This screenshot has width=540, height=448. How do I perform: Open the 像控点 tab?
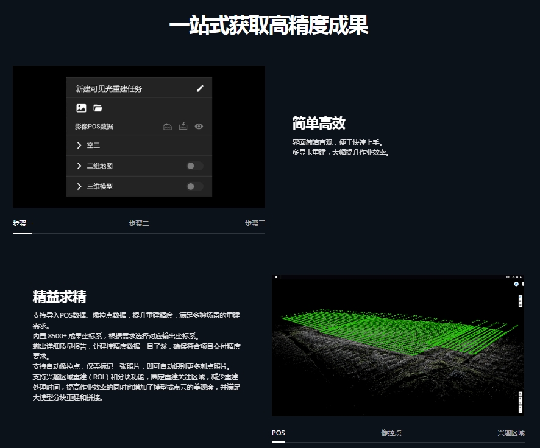(391, 433)
